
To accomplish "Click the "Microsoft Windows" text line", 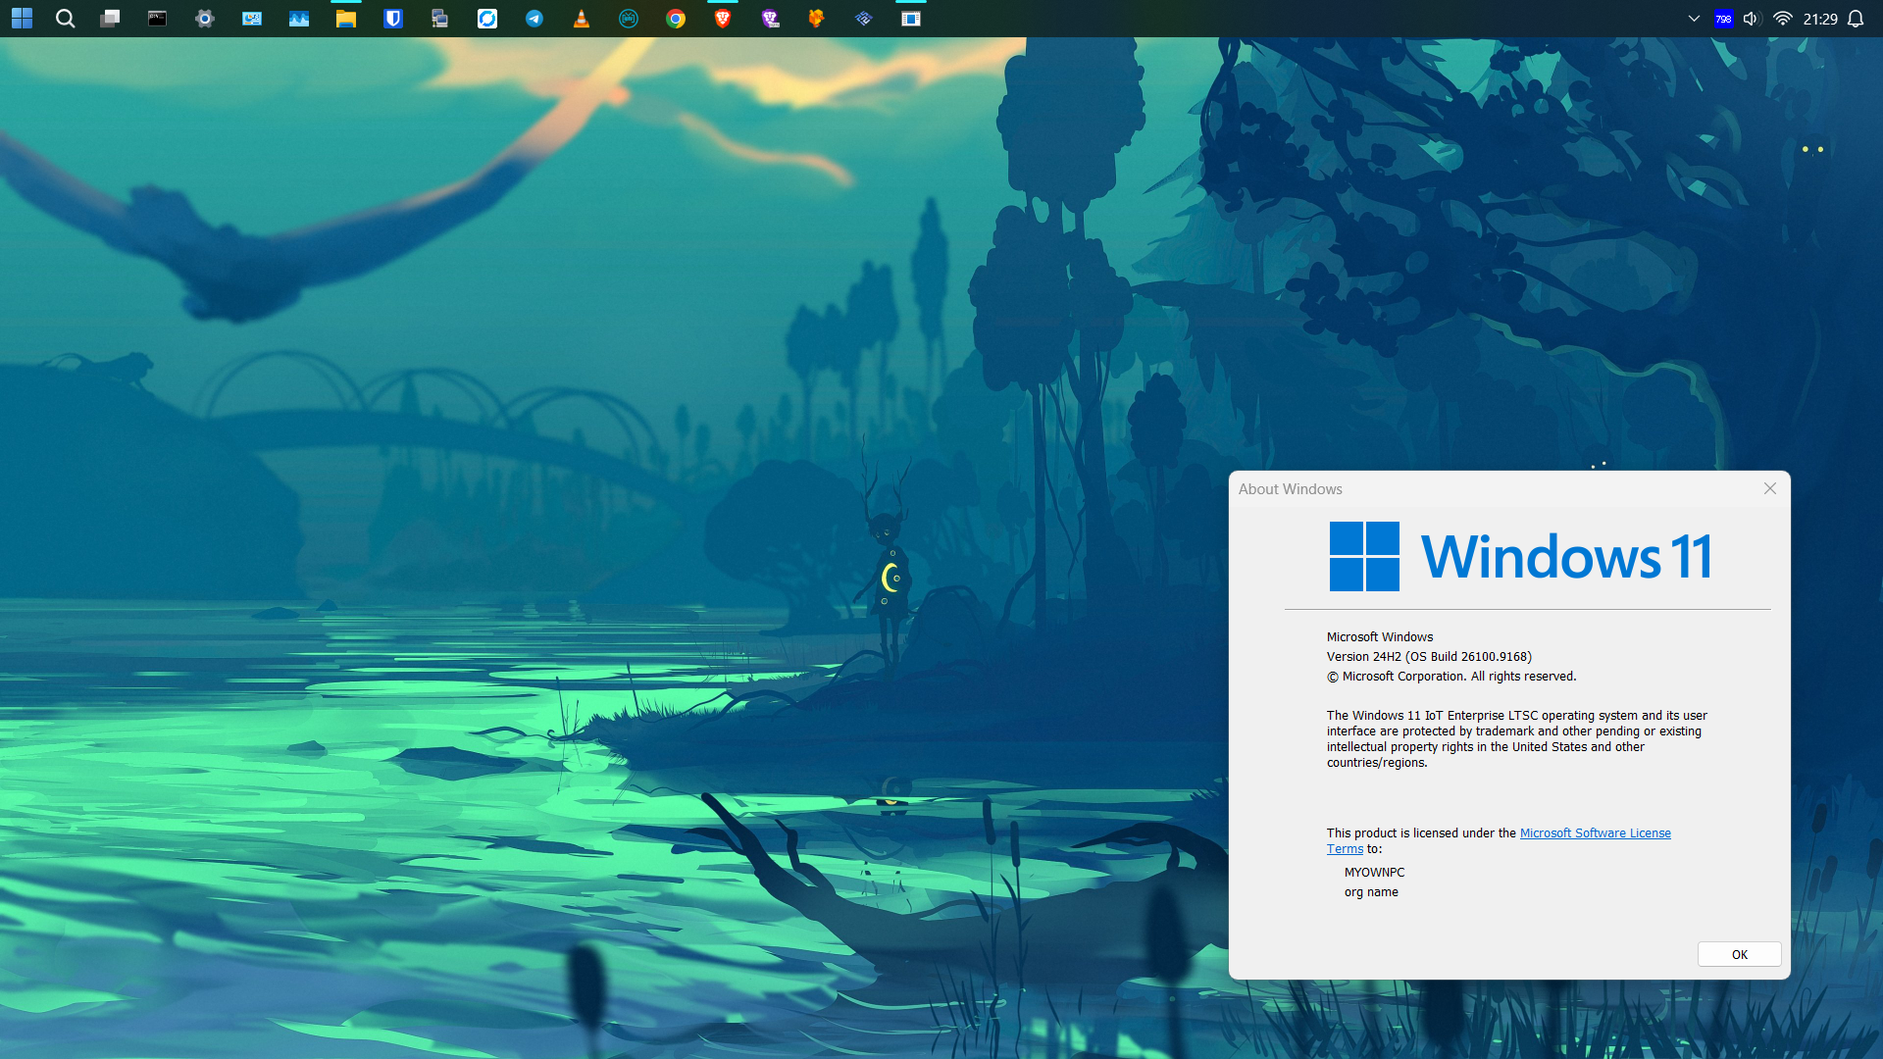I will 1380,637.
